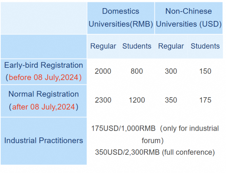Click the Regular column under Domestics Universities
Screen dimensions: 226x173
pyautogui.click(x=103, y=46)
